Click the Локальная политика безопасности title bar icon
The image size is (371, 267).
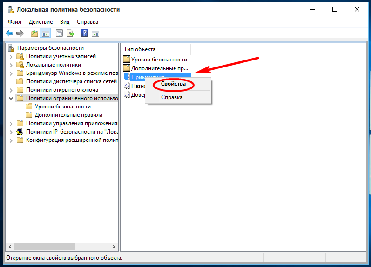pos(11,9)
